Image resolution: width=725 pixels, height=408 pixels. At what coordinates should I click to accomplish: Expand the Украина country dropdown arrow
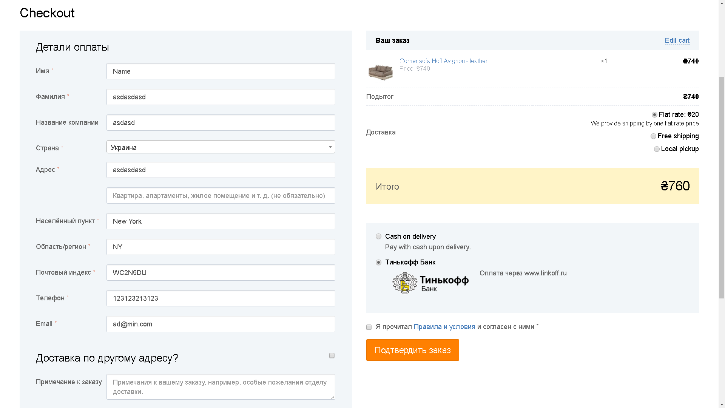click(x=330, y=147)
